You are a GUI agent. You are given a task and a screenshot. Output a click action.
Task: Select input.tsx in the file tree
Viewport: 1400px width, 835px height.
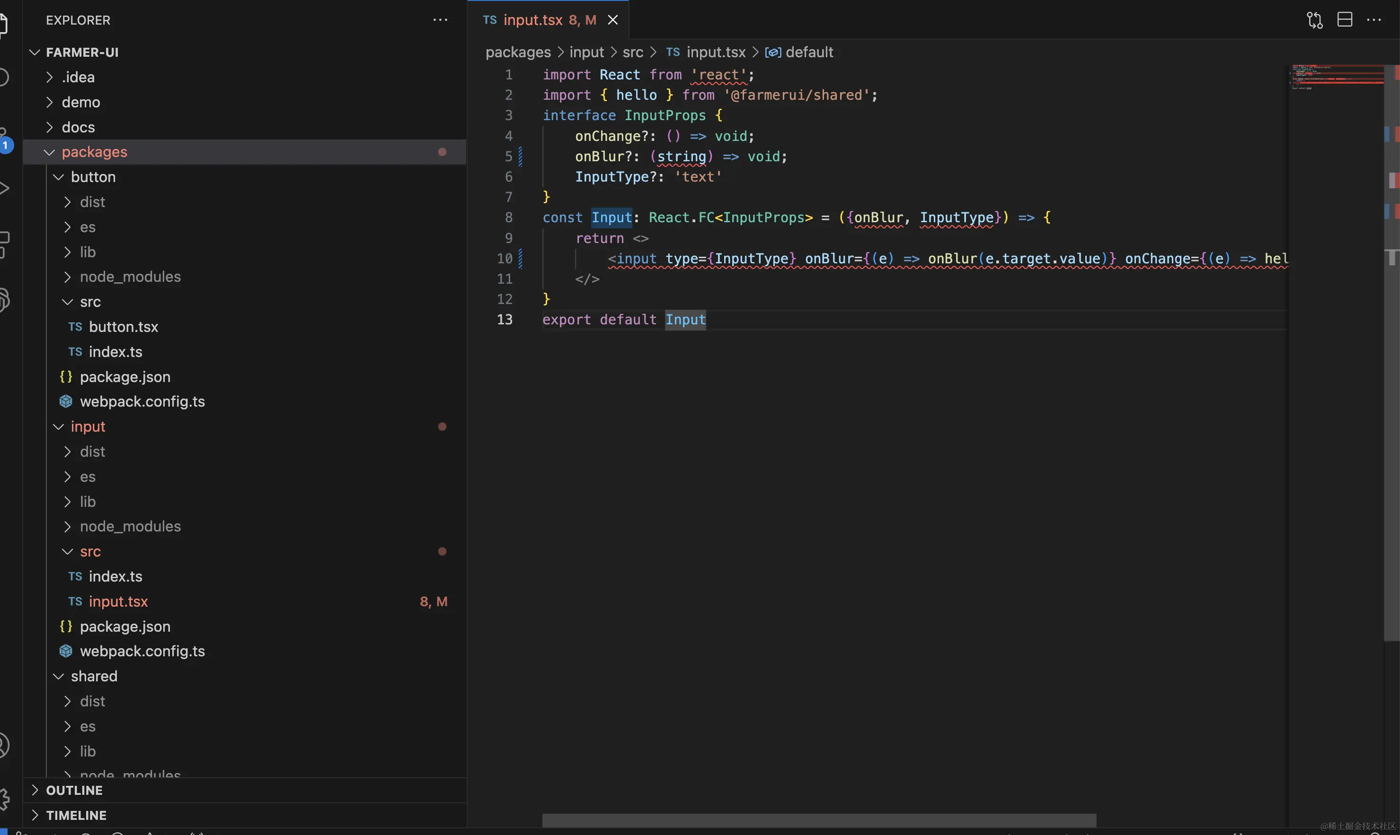click(x=245, y=601)
